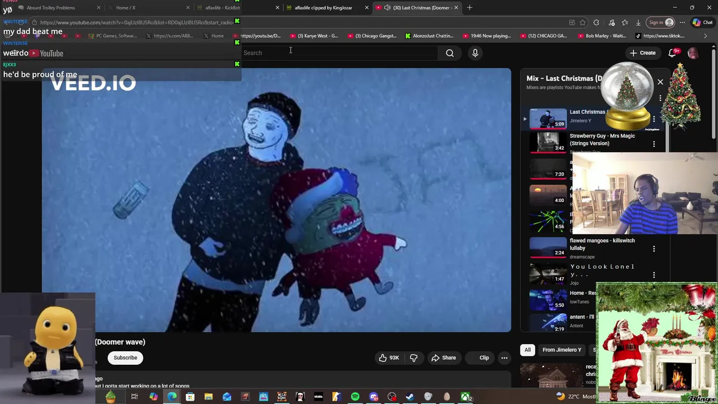718x404 pixels.
Task: Open the YouTube account avatar menu
Action: click(x=693, y=53)
